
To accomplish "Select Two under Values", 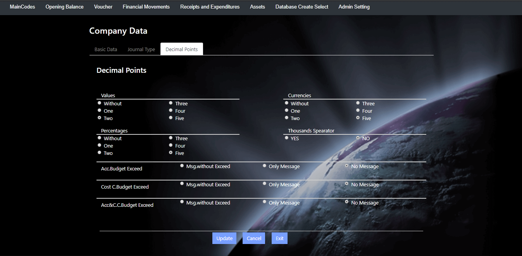I will 100,118.
